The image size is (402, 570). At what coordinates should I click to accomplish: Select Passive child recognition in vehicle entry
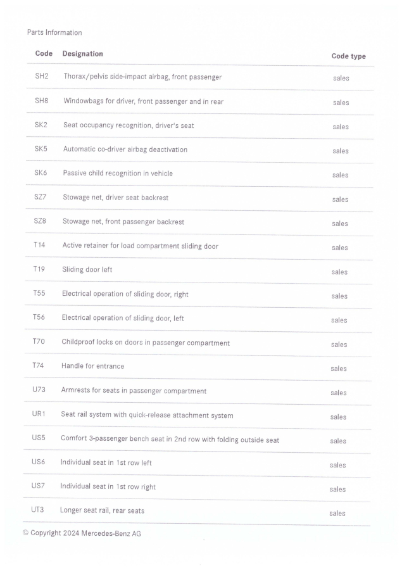[x=118, y=174]
